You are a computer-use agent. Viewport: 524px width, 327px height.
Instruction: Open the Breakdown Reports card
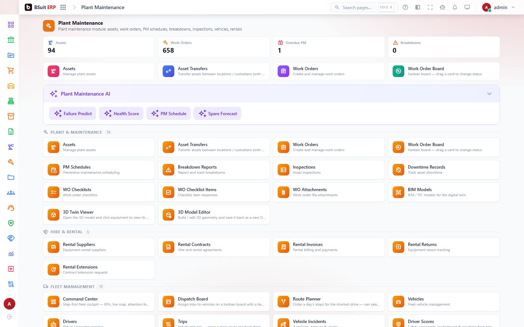click(214, 170)
